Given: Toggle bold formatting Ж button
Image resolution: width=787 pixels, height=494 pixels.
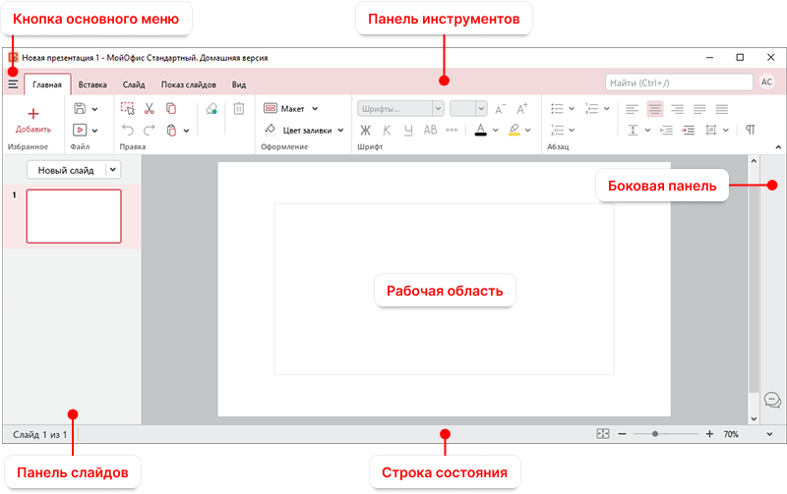Looking at the screenshot, I should click(365, 130).
